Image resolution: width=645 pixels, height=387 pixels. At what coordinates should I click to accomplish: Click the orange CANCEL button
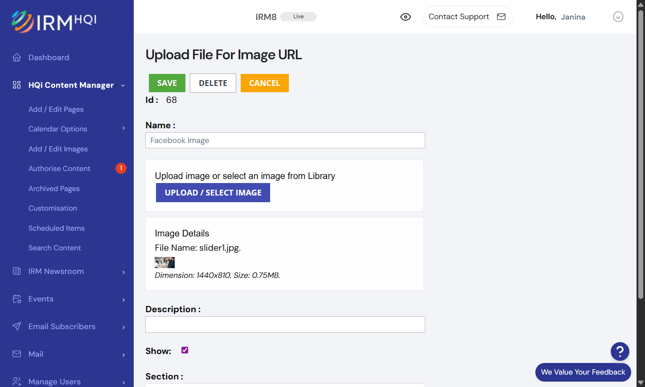point(265,83)
